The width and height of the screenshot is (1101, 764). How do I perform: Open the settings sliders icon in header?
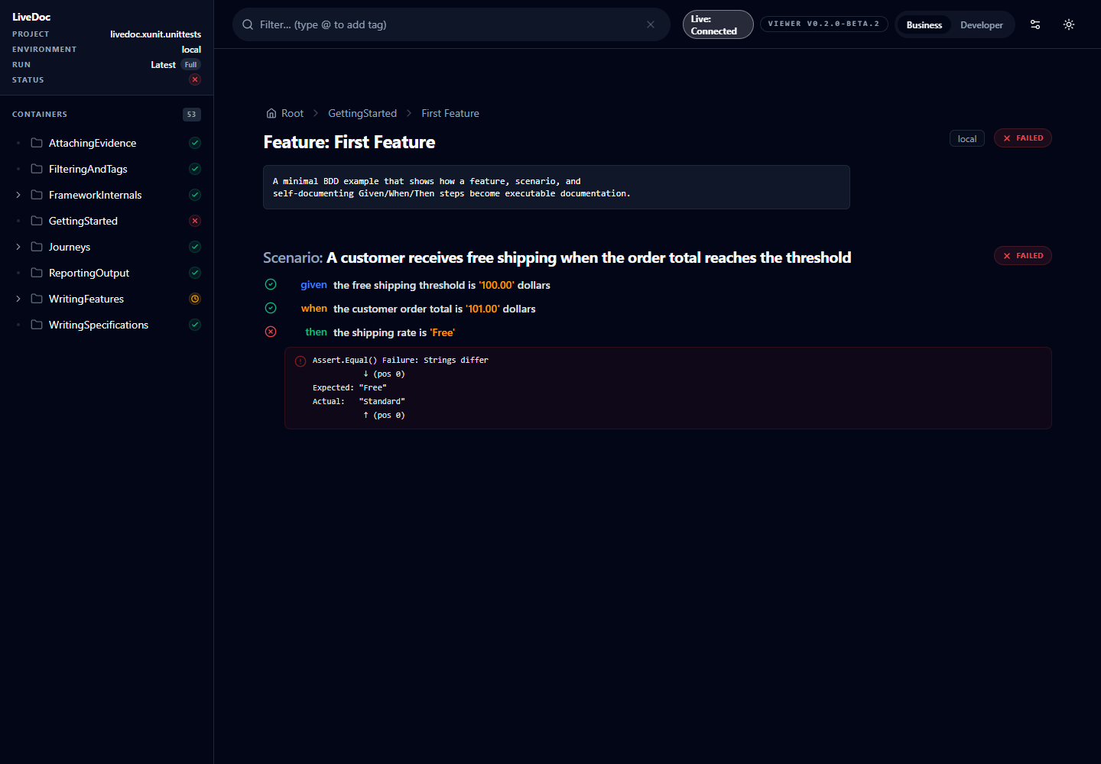pos(1035,24)
